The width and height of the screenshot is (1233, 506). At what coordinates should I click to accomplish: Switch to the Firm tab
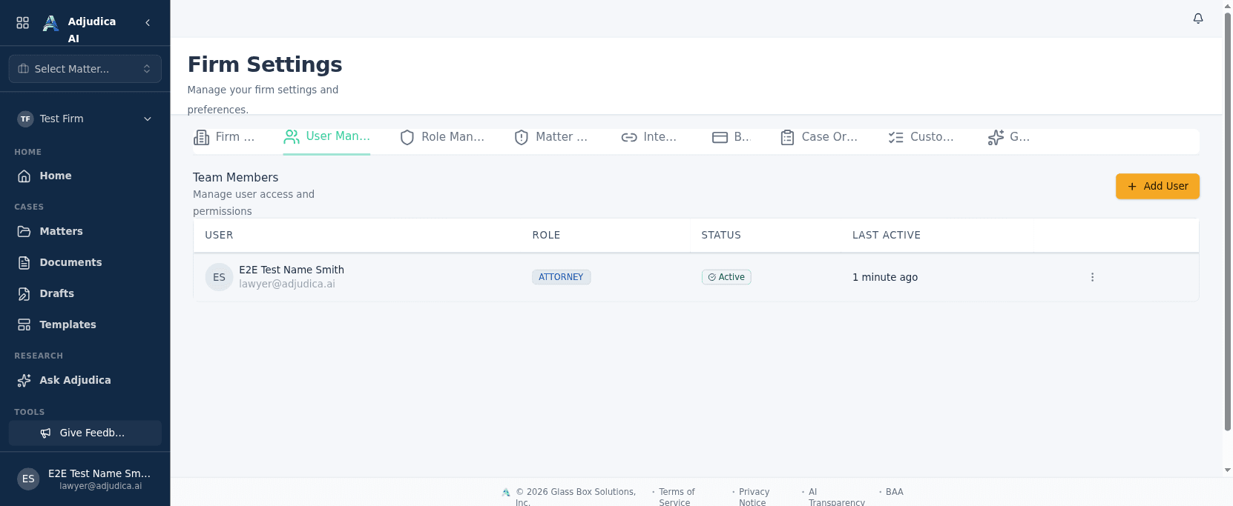click(224, 137)
